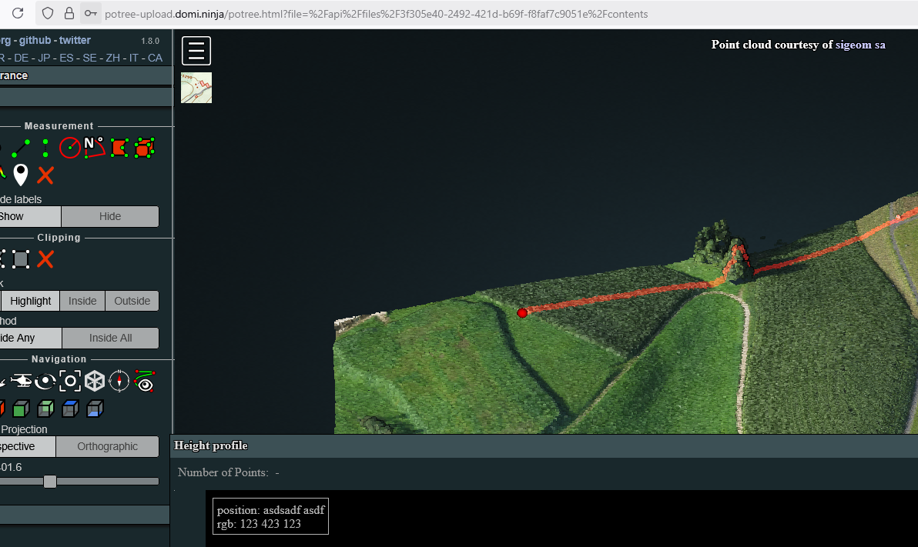The height and width of the screenshot is (547, 918).
Task: Toggle the sidebar with hamburger menu
Action: coord(196,51)
